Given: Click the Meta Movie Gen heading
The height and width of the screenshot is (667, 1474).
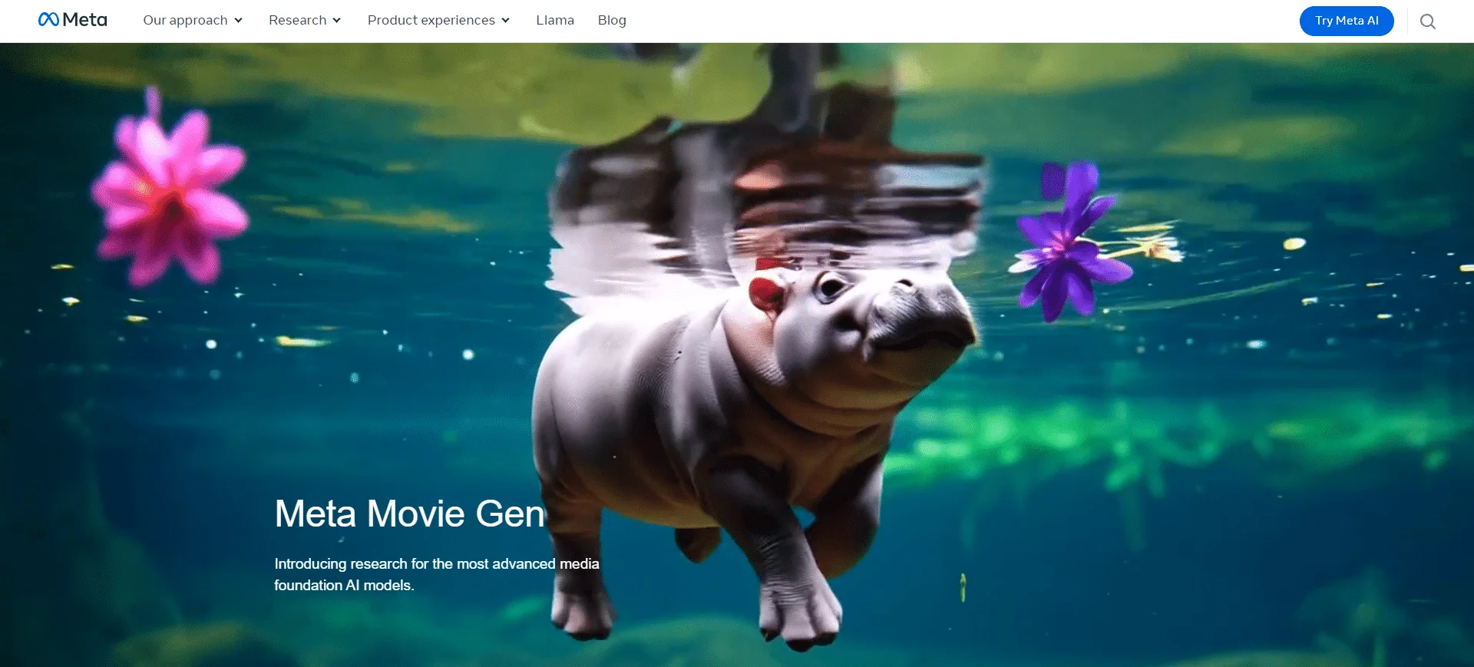Looking at the screenshot, I should [410, 513].
